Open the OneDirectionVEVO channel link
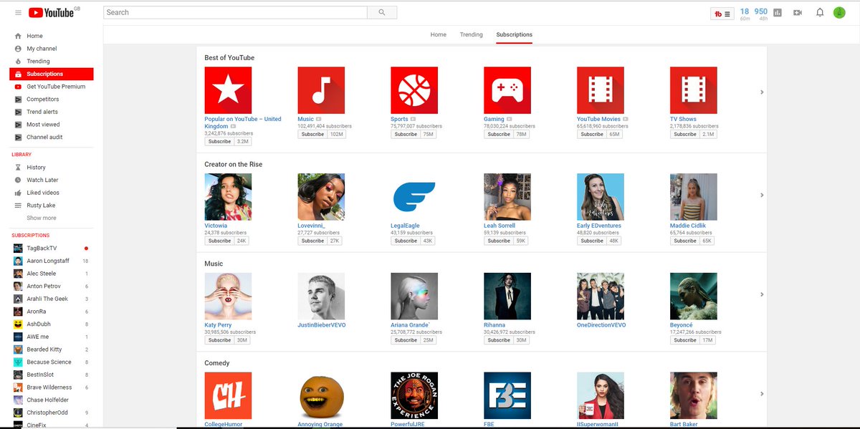The width and height of the screenshot is (860, 429). [601, 325]
